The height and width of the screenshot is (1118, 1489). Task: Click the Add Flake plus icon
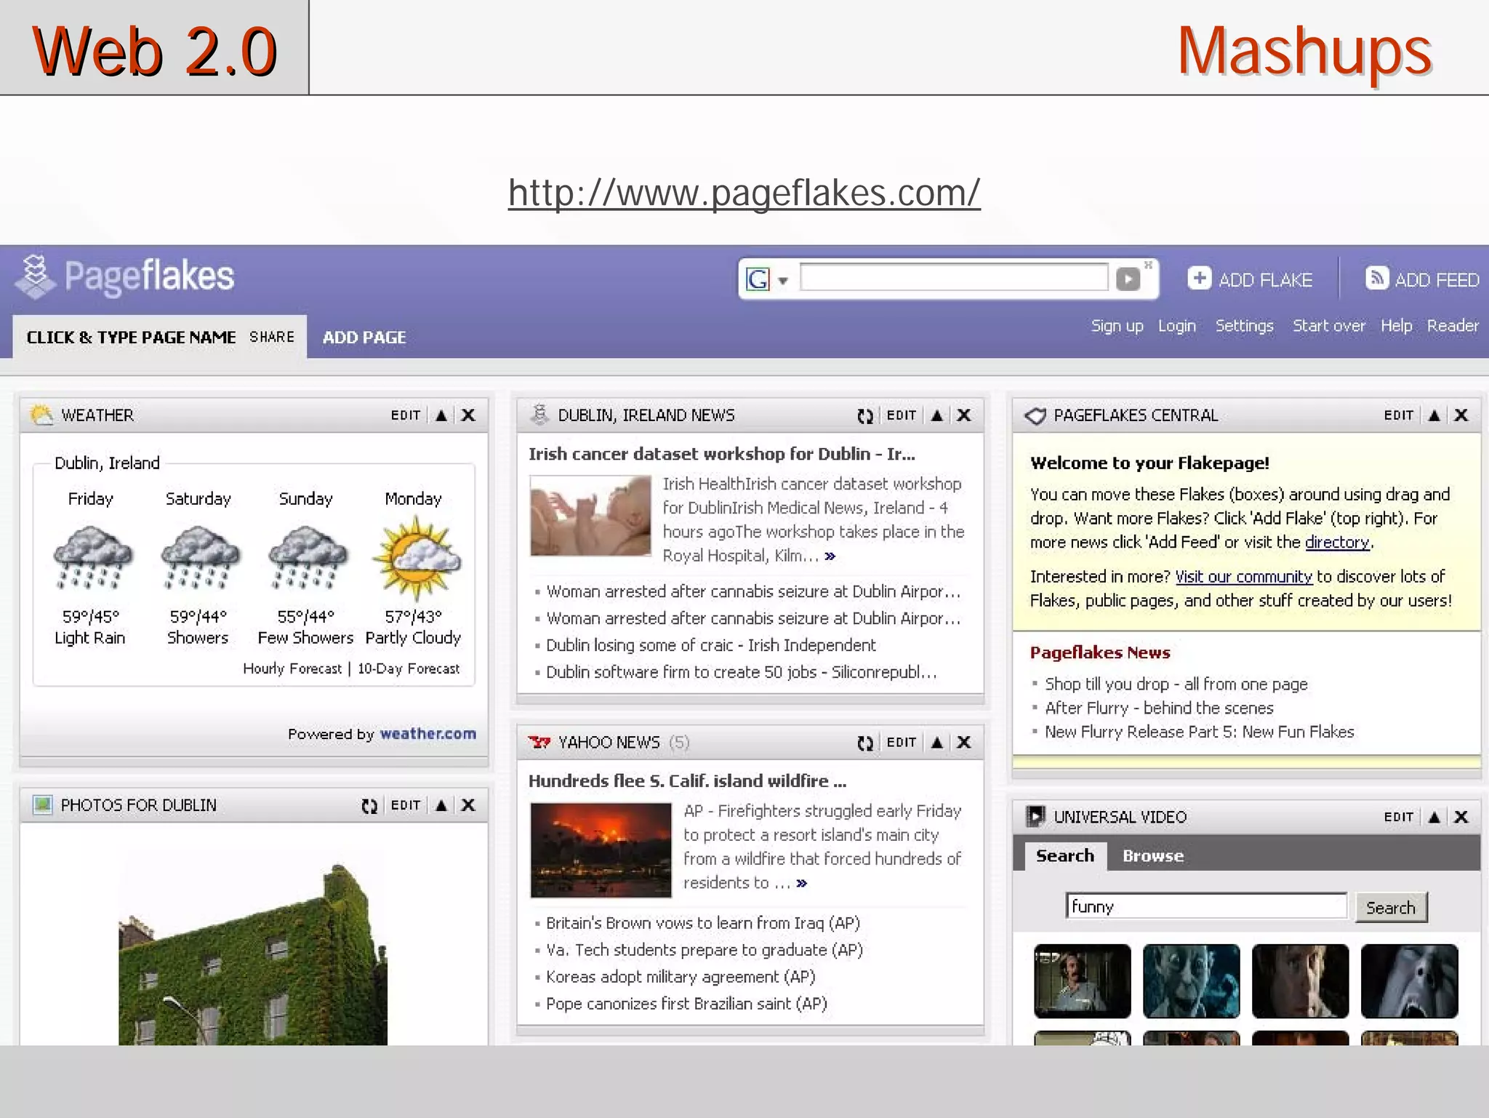1199,278
